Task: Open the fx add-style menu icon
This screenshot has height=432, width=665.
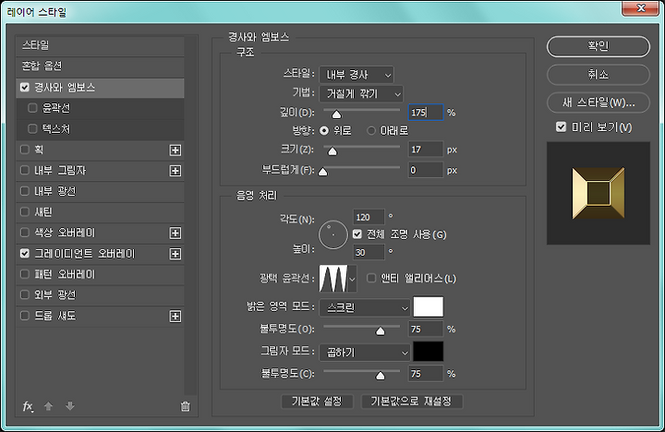Action: [28, 406]
